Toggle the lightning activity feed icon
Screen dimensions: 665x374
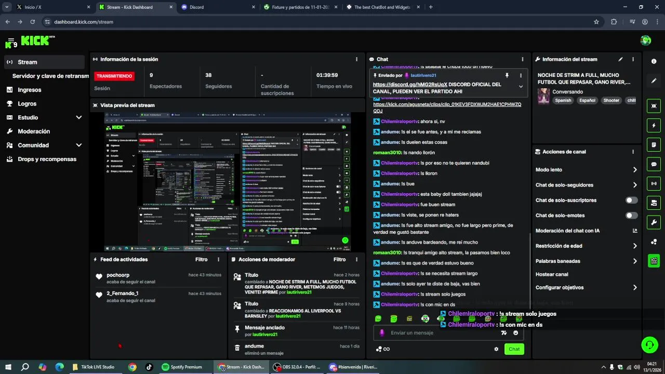(654, 125)
